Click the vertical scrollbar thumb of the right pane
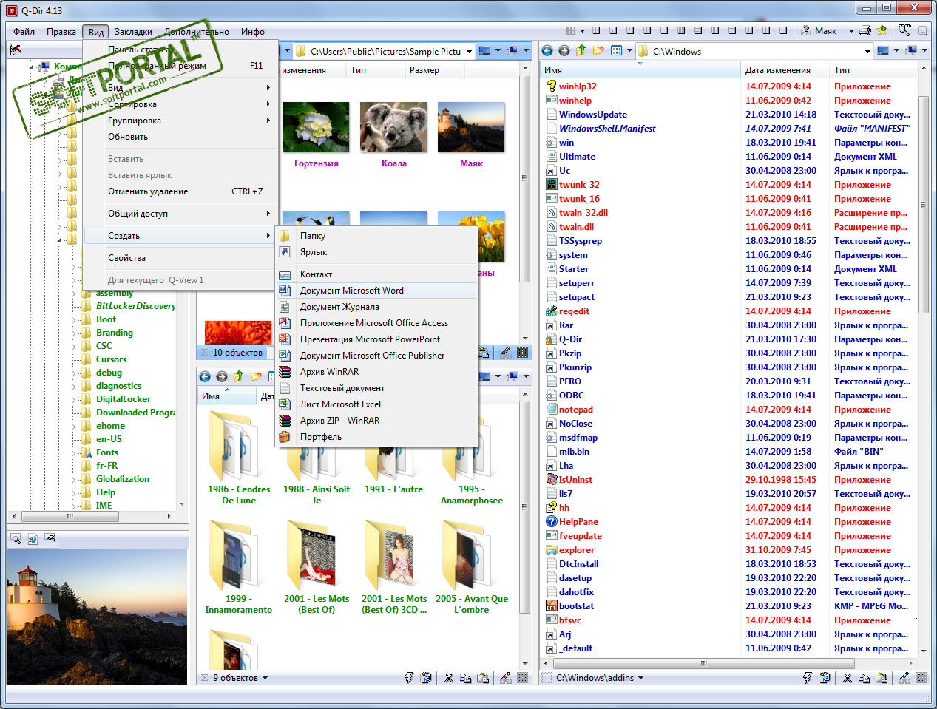Screen dimensions: 937x709 pos(923,204)
